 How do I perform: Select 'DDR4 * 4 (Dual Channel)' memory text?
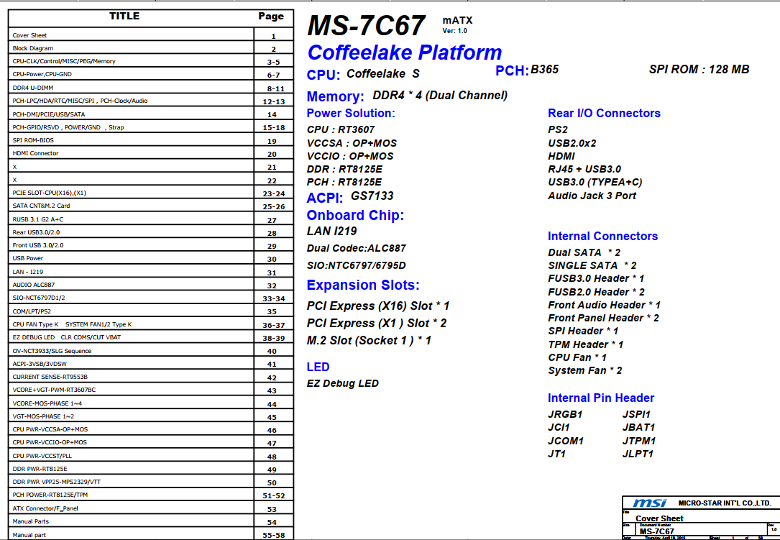point(440,95)
